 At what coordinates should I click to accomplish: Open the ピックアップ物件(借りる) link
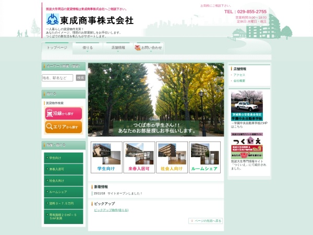pyautogui.click(x=111, y=210)
